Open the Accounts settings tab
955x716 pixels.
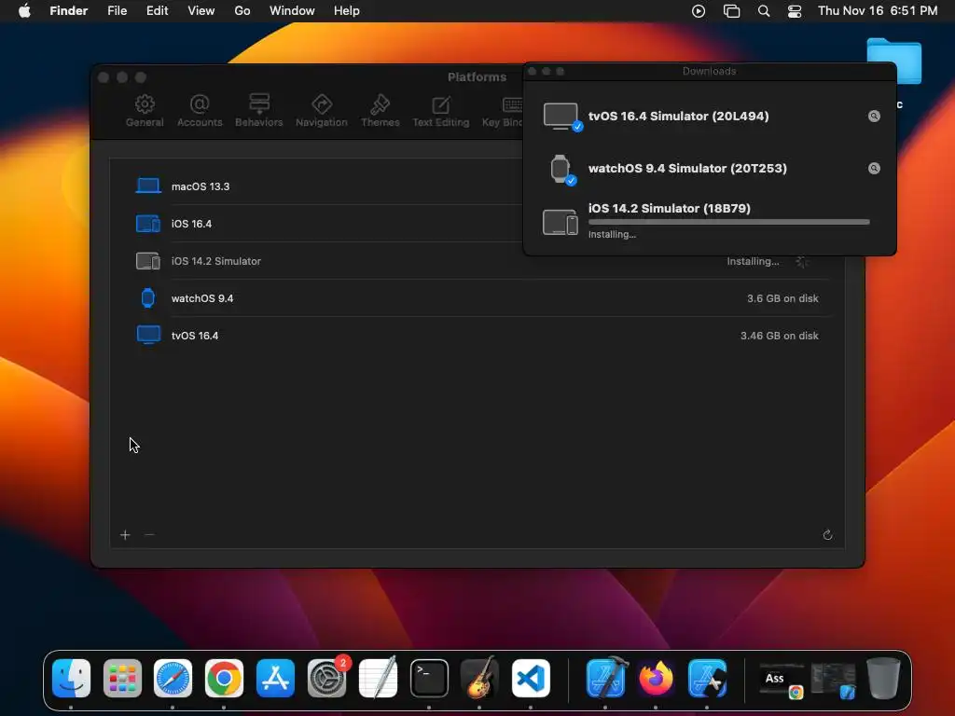[x=200, y=111]
